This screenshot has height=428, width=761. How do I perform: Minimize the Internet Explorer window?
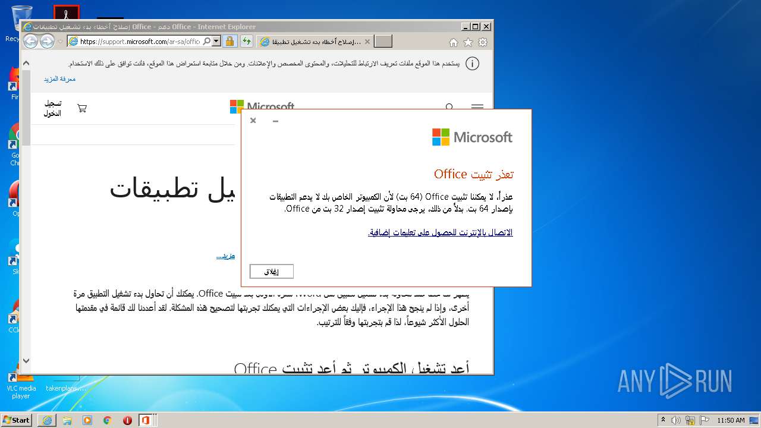465,27
